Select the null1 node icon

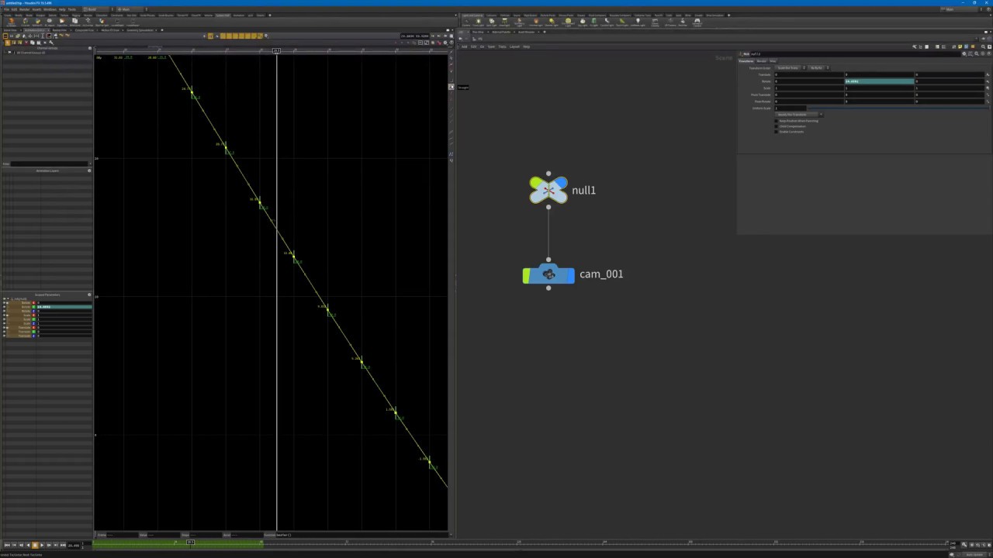coord(548,190)
